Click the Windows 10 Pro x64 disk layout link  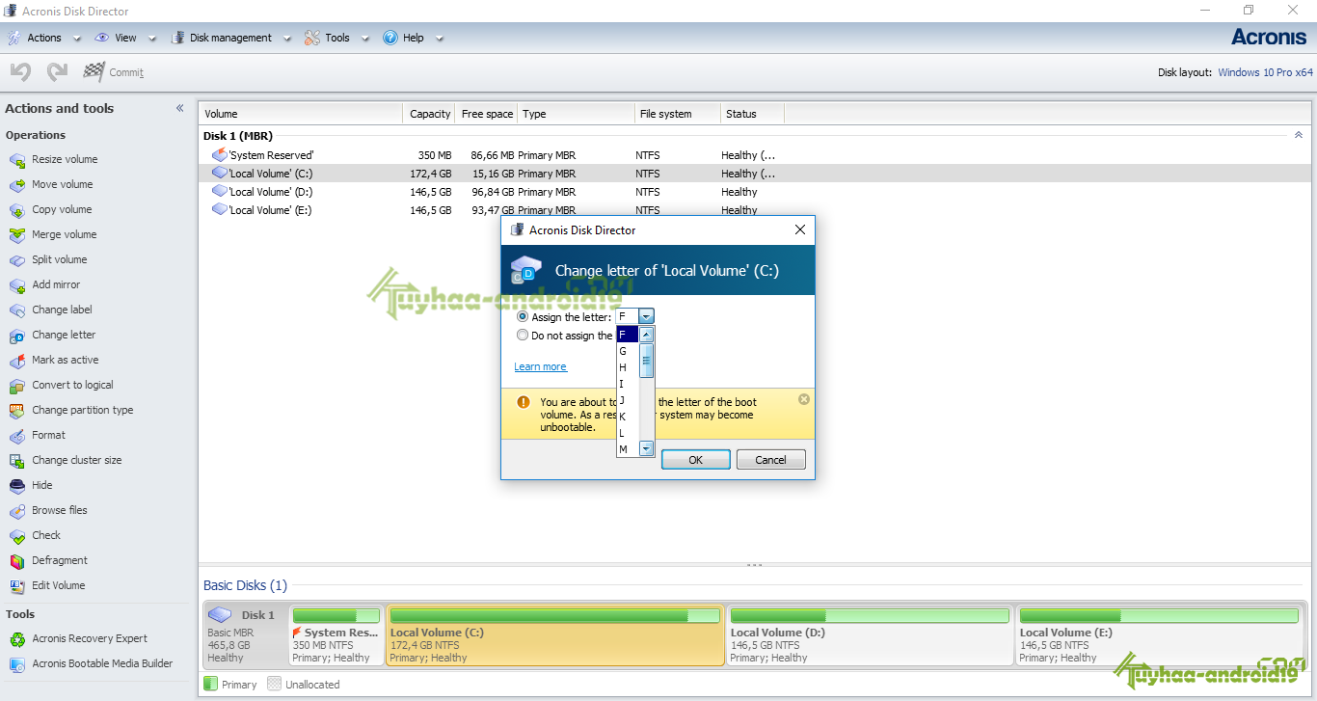click(x=1265, y=72)
